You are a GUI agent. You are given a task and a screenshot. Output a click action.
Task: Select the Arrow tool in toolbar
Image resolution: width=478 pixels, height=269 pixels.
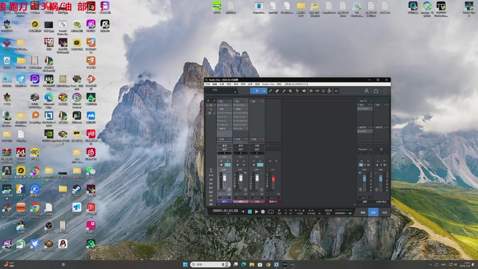coord(258,91)
